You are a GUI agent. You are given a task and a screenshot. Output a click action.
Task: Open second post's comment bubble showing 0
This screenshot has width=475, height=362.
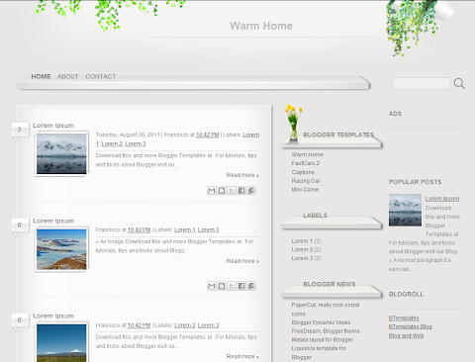[x=20, y=226]
